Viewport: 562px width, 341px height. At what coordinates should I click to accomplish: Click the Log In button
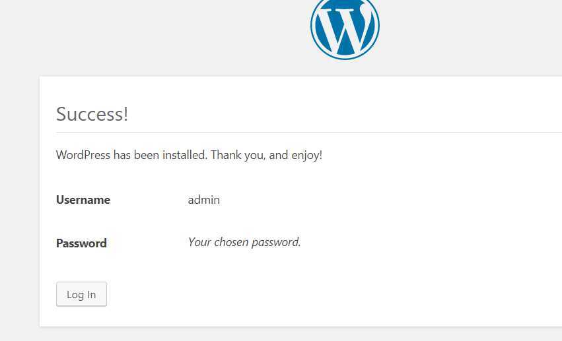click(x=81, y=294)
